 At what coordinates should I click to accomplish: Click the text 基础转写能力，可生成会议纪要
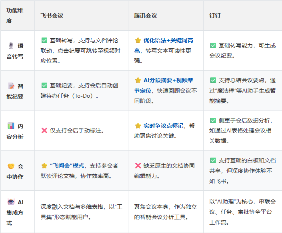242,51
